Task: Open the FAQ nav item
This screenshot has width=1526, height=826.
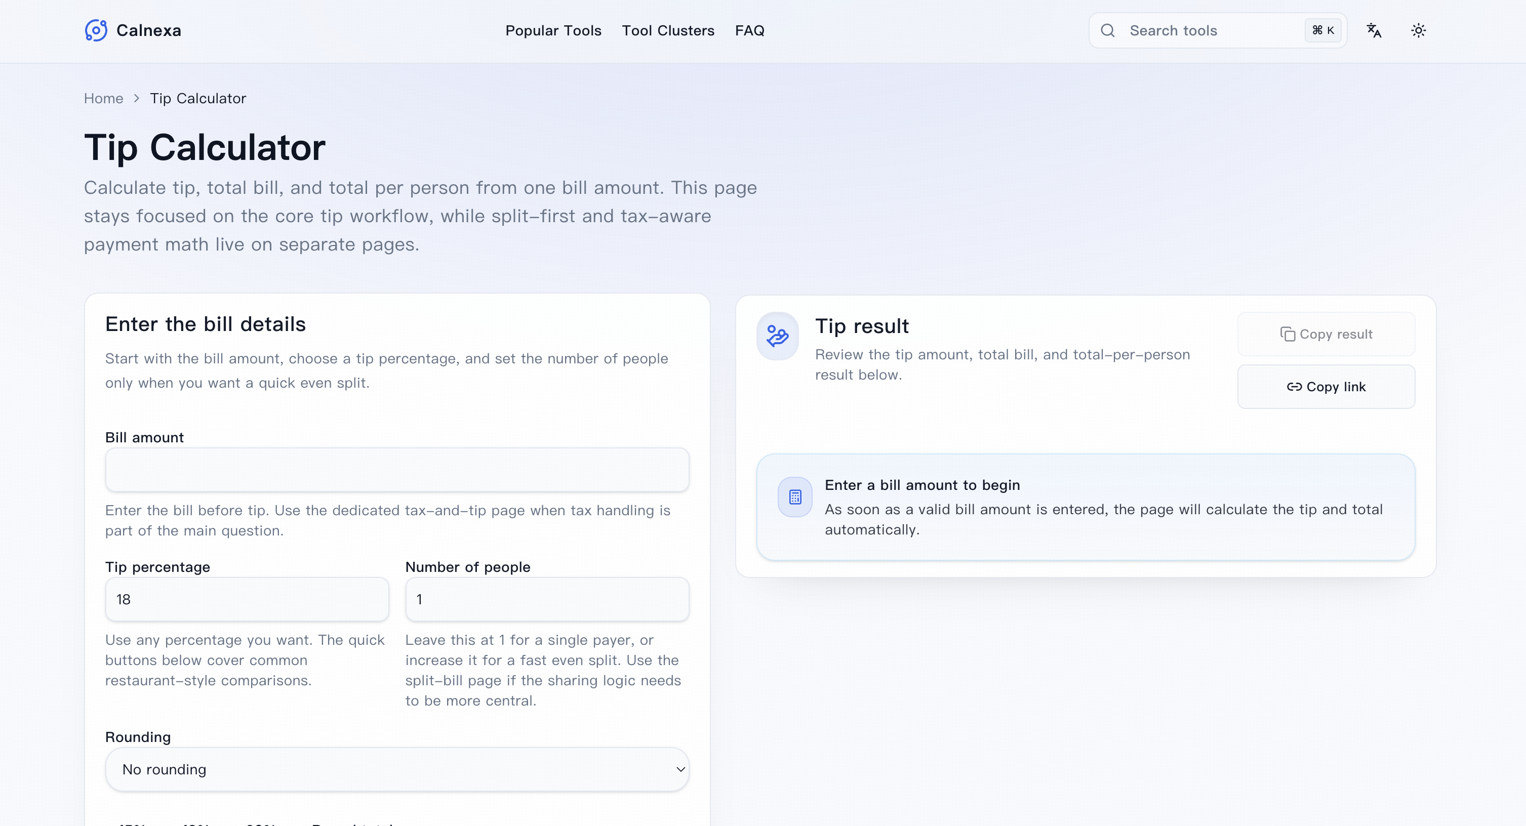Action: (749, 30)
